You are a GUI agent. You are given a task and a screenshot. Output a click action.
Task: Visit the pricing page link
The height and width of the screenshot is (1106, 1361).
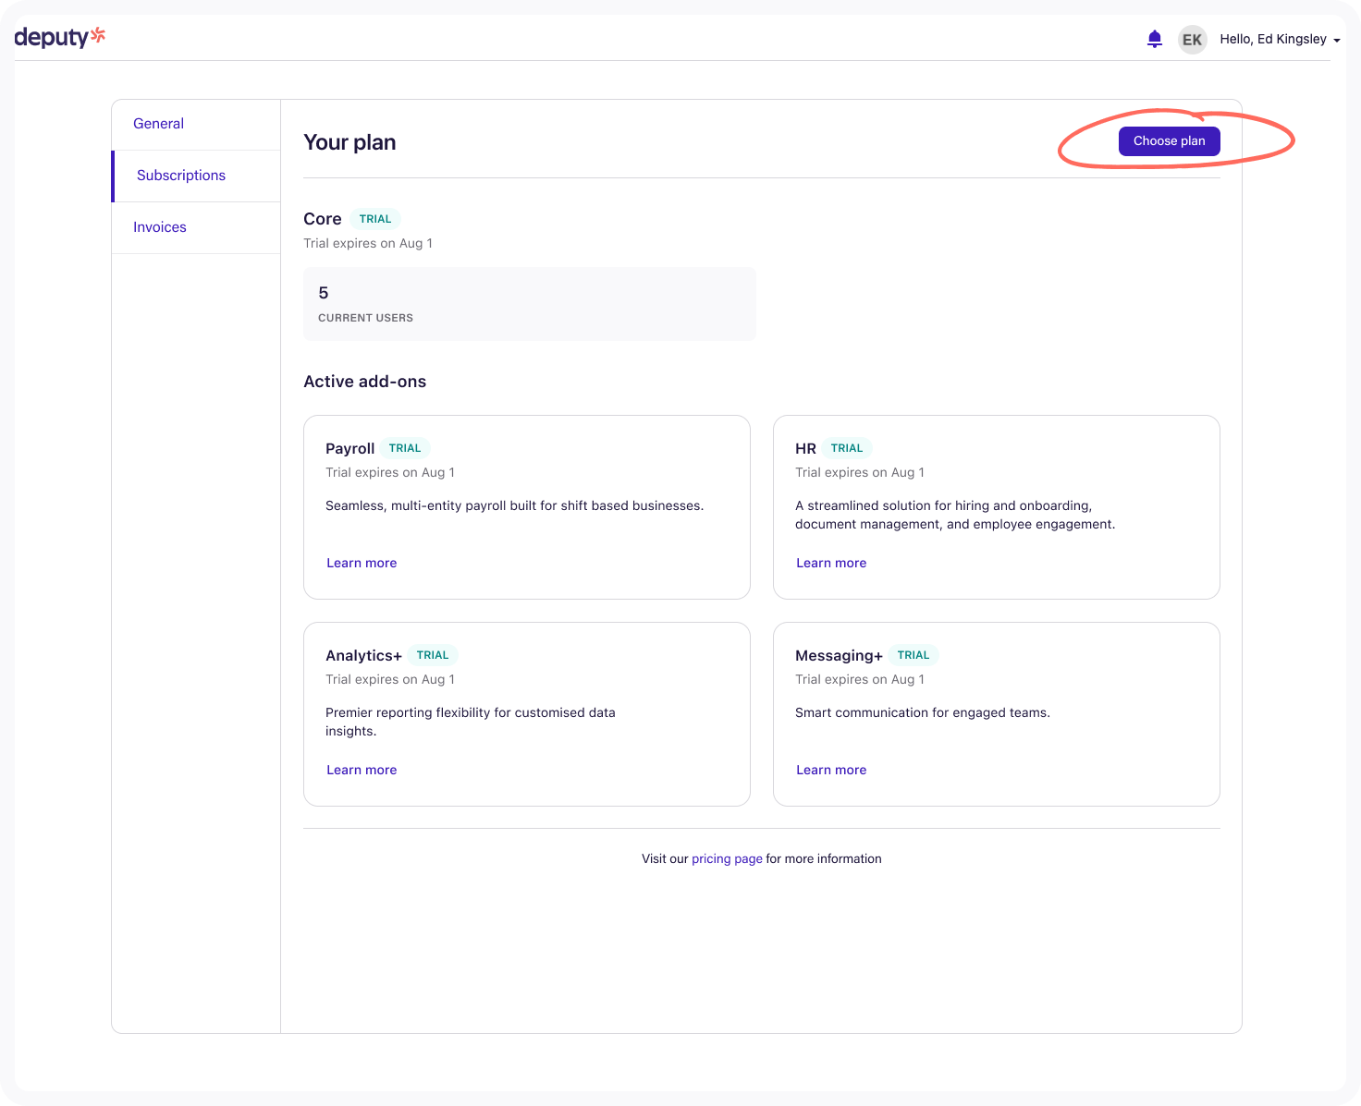tap(727, 858)
